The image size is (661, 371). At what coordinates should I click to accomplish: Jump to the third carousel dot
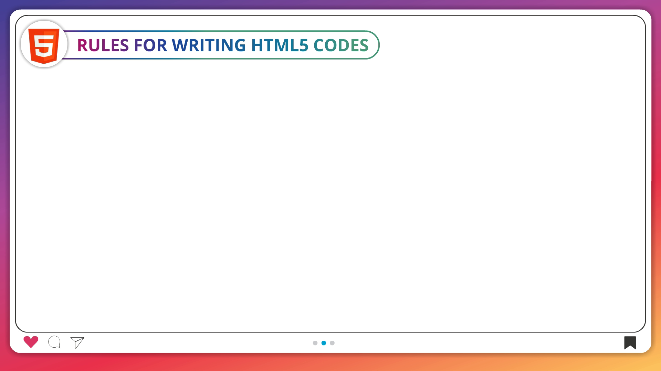pos(332,343)
